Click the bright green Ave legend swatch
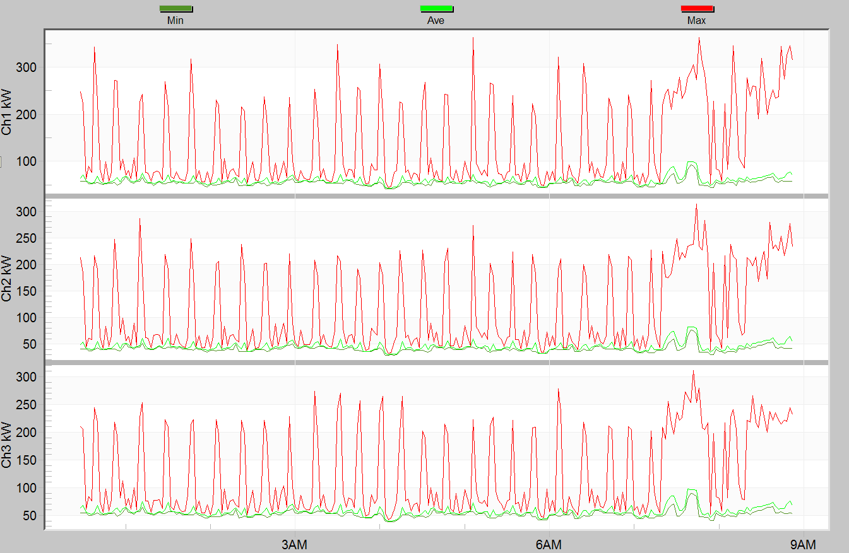 coord(436,9)
